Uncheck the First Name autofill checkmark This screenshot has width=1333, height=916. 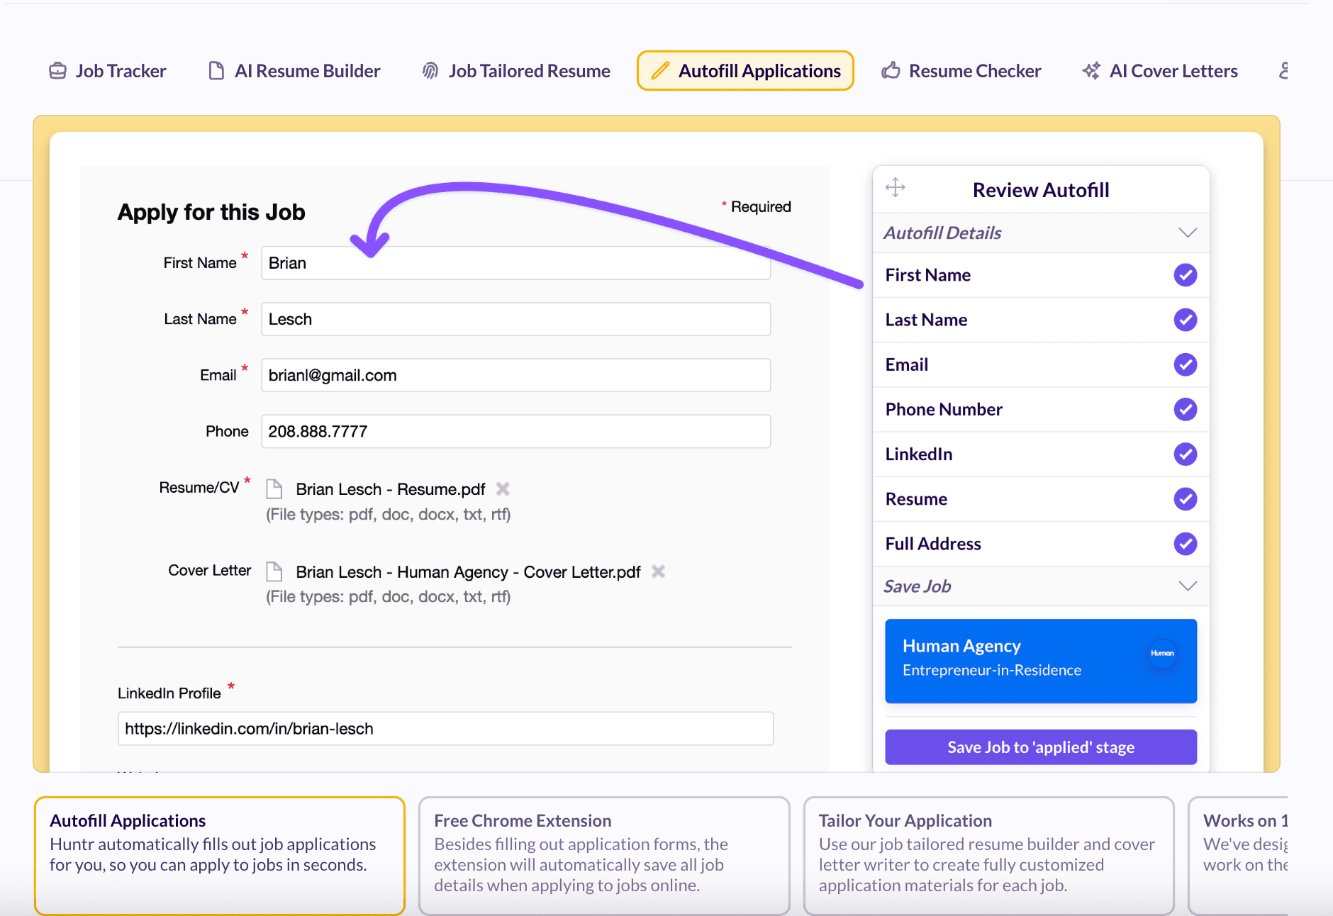(1185, 275)
